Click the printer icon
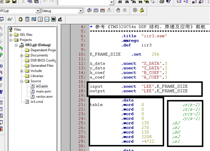The height and width of the screenshot is (151, 210). (161, 2)
